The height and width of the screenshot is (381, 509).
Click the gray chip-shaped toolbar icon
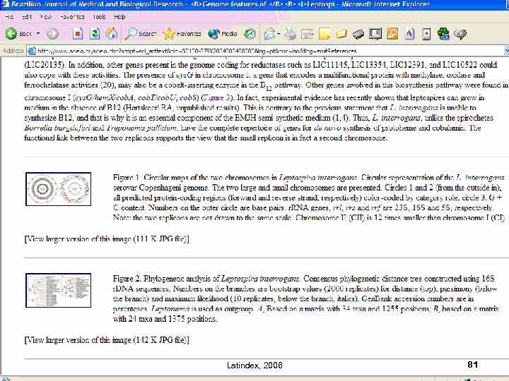point(358,34)
